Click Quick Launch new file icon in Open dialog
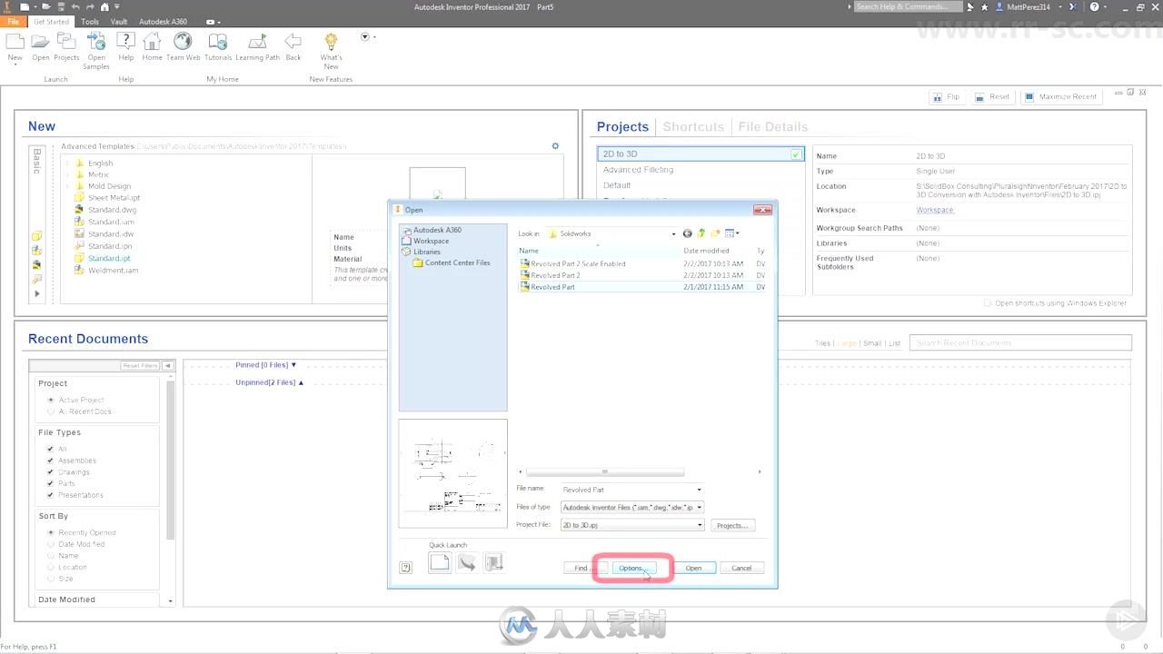Image resolution: width=1163 pixels, height=654 pixels. (x=440, y=562)
